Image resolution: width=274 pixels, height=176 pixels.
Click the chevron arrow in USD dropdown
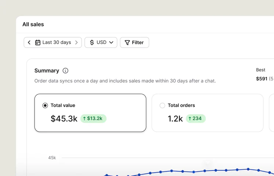click(x=111, y=43)
